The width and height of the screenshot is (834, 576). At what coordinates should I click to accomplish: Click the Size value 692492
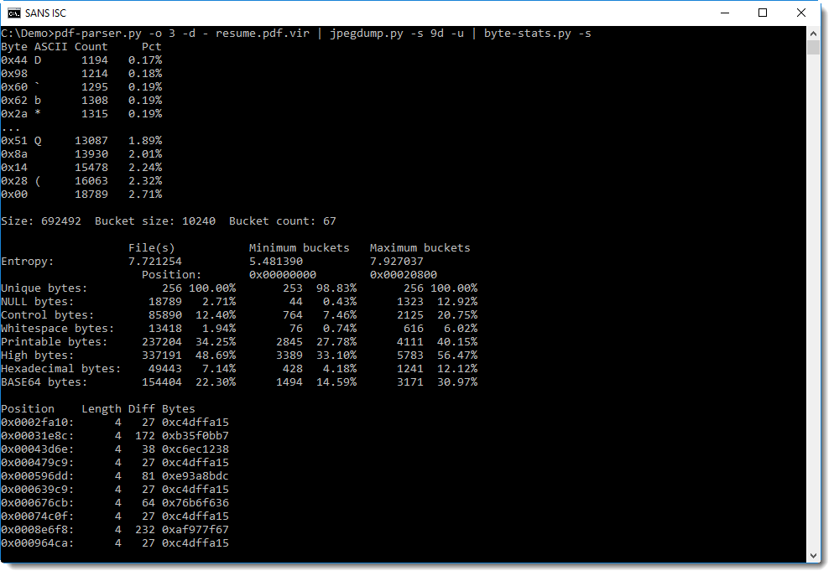61,221
